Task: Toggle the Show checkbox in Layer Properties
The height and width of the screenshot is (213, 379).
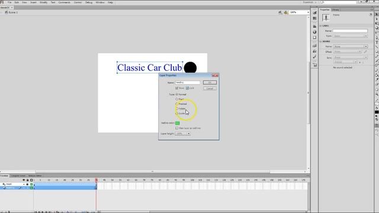Action: tap(176, 88)
